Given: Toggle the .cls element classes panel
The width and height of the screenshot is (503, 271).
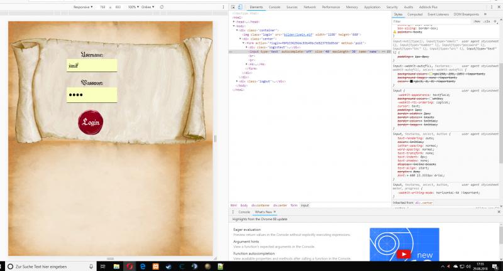Looking at the screenshot, I should click(x=486, y=21).
